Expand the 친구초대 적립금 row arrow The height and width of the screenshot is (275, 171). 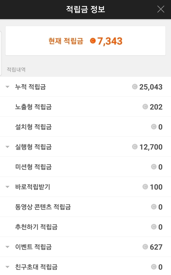(x=7, y=267)
